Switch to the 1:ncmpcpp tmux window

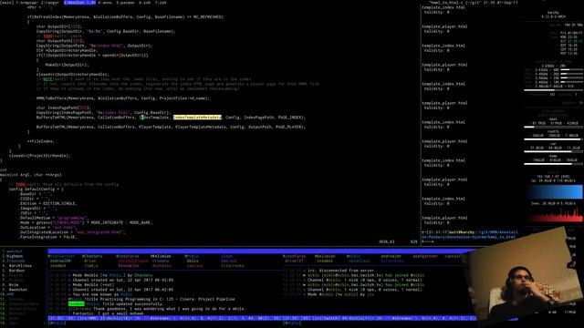(x=26, y=2)
